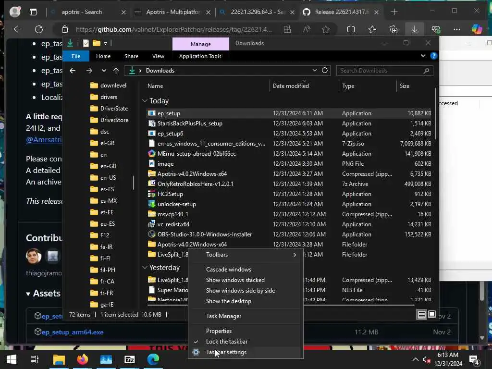
Task: Expand the Explorer ribbon chevron
Action: [423, 56]
